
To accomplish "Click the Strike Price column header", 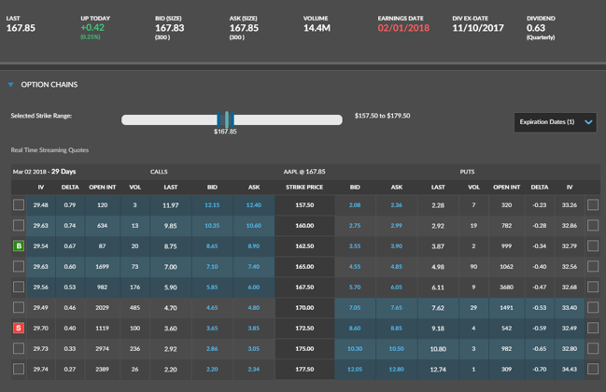I will coord(304,188).
